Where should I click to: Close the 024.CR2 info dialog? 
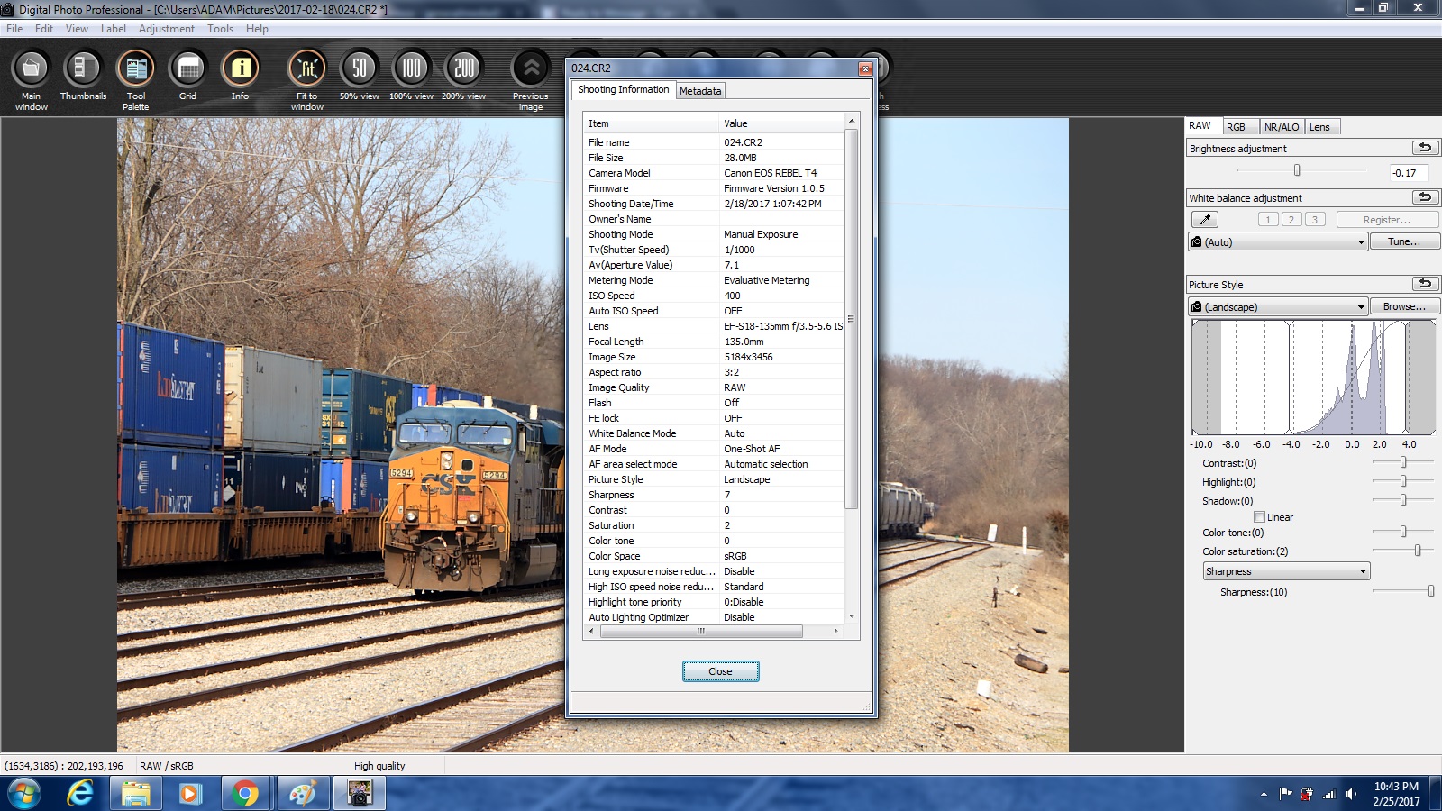tap(720, 671)
